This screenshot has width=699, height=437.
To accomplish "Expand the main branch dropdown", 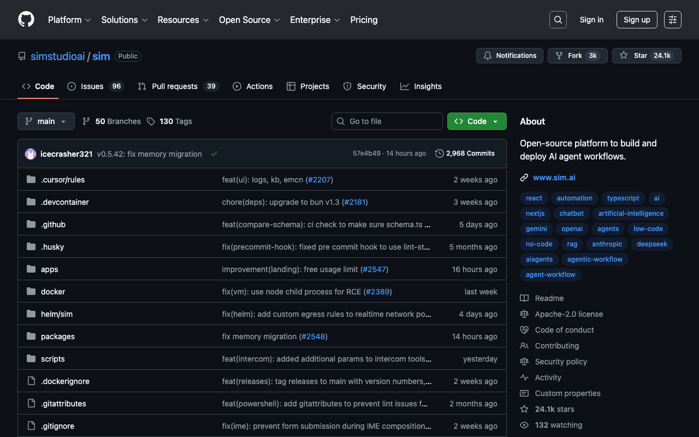I will pos(46,121).
